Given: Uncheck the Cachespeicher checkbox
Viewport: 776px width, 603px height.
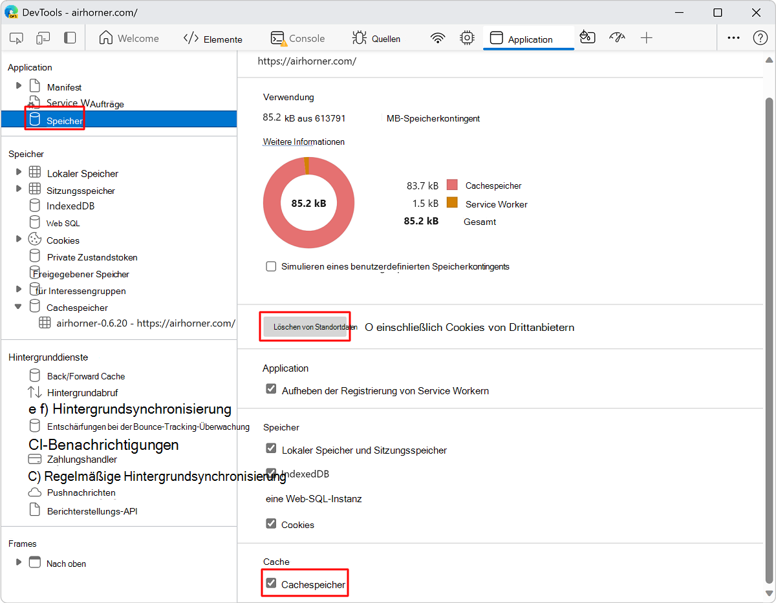Looking at the screenshot, I should pyautogui.click(x=272, y=583).
